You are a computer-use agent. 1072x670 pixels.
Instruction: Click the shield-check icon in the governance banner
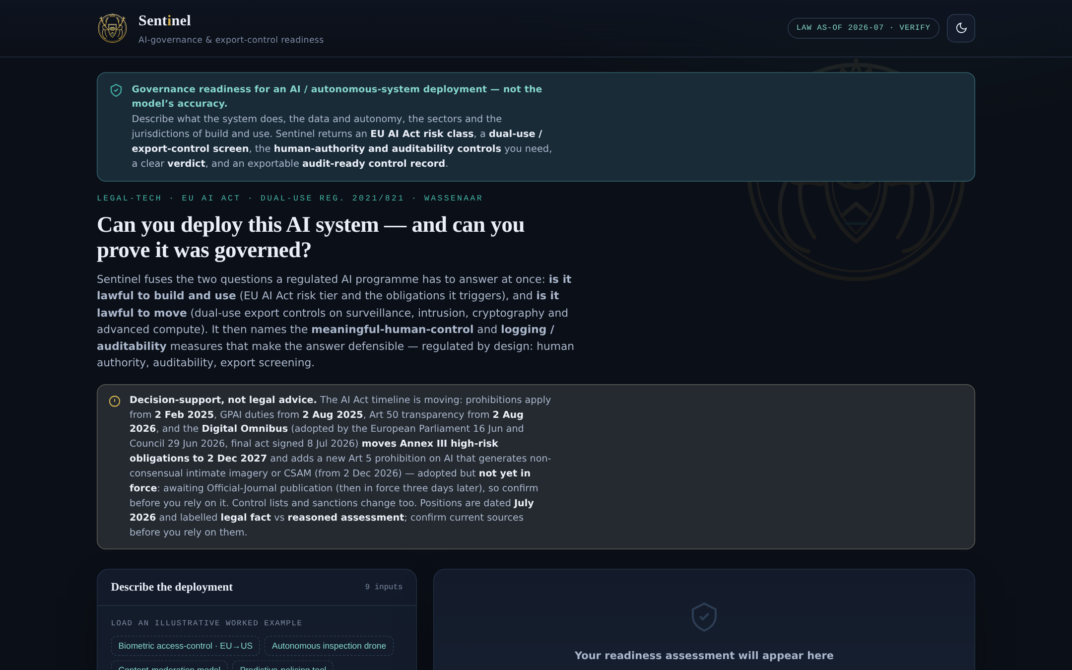pos(116,90)
